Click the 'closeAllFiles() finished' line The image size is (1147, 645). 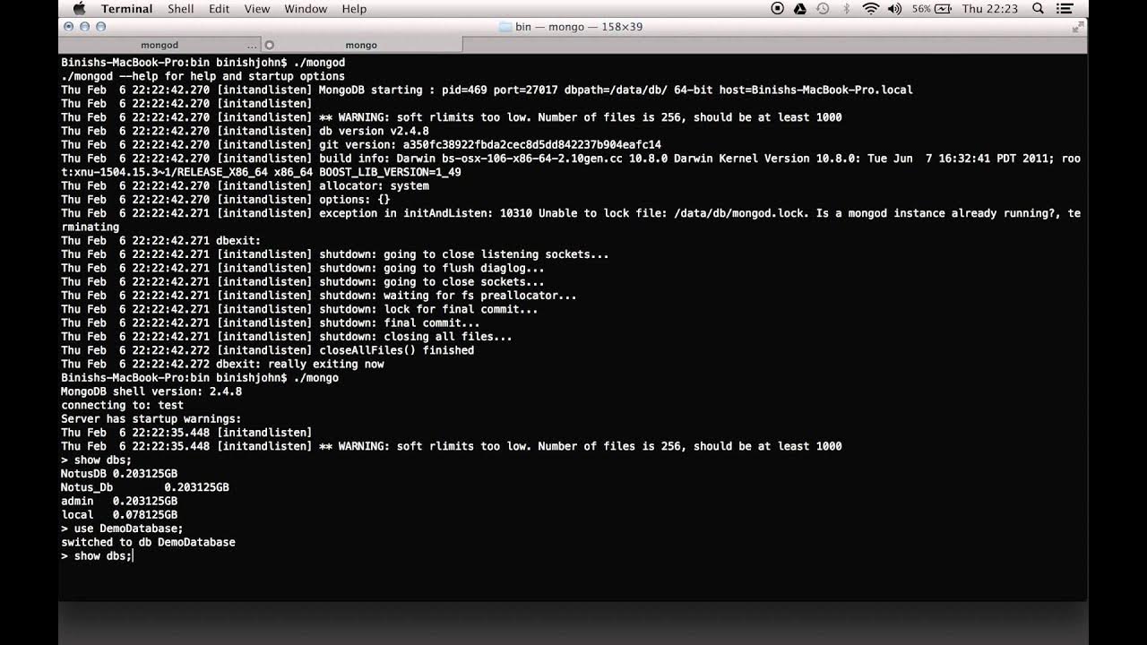(x=267, y=350)
